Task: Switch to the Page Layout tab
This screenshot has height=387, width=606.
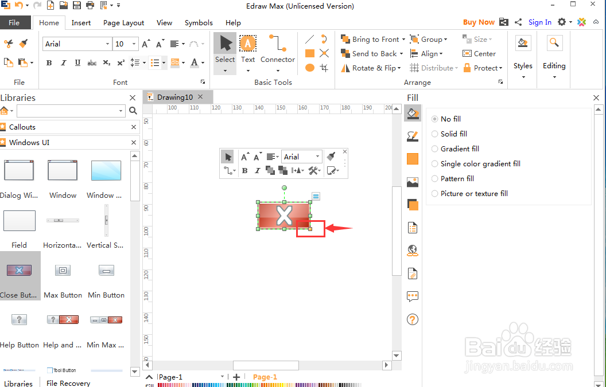Action: pos(124,23)
